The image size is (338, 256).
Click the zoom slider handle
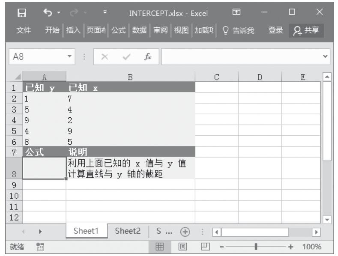pyautogui.click(x=256, y=247)
